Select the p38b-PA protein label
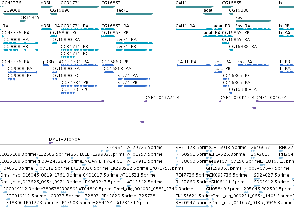This screenshot has height=208, width=294. (52, 62)
